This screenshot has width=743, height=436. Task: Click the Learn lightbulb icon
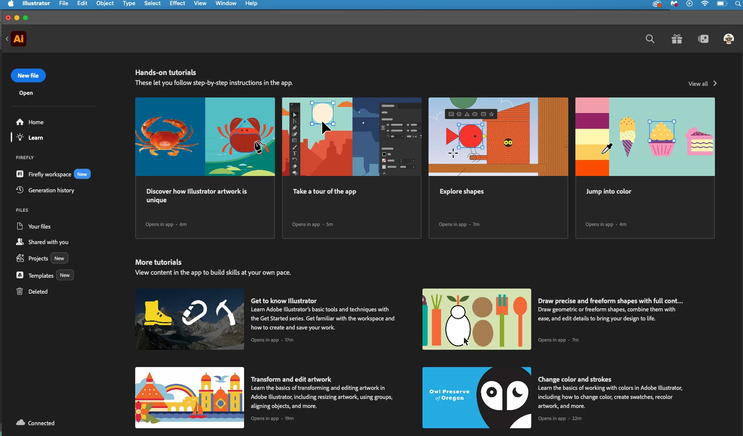[x=20, y=138]
